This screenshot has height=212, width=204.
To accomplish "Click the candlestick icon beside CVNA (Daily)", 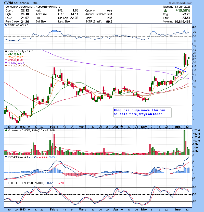I will (x=6, y=52).
